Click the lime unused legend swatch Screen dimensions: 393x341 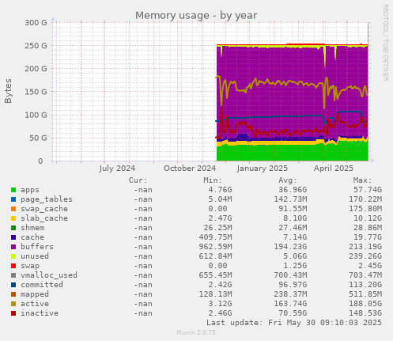(13, 256)
